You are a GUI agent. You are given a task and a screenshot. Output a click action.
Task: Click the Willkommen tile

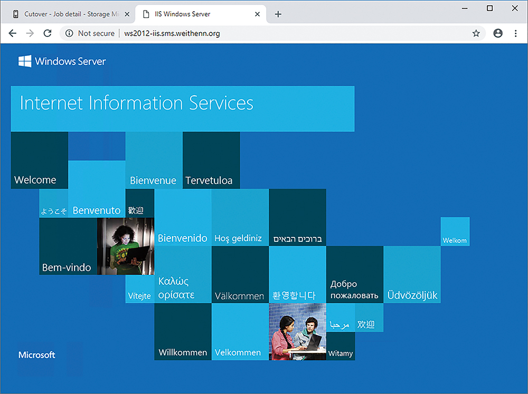pyautogui.click(x=183, y=332)
